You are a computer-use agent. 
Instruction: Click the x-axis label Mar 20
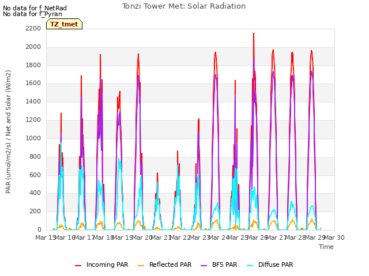[x=142, y=237]
